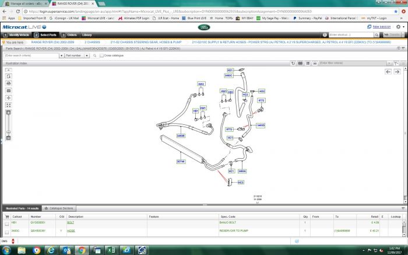Click the fit-to-screen illustration icon

click(9, 105)
